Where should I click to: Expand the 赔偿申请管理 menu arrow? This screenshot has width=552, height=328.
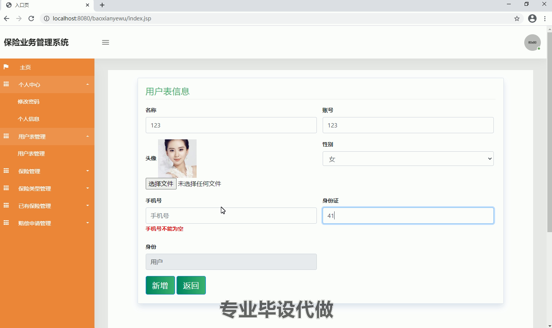(x=88, y=223)
